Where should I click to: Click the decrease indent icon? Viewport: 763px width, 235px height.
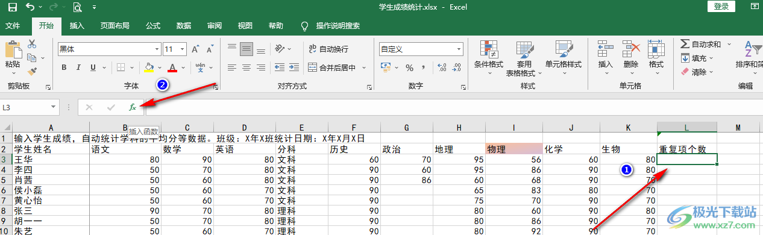pyautogui.click(x=280, y=67)
